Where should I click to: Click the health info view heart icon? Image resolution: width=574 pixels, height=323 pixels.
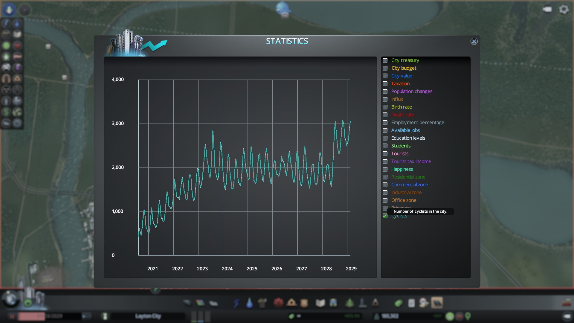pyautogui.click(x=17, y=45)
